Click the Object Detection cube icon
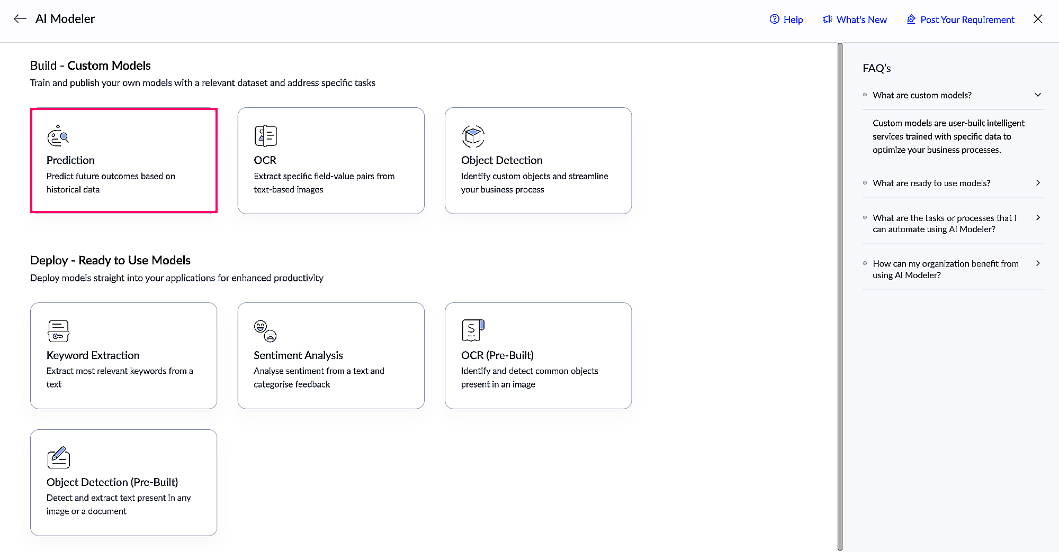This screenshot has width=1059, height=552. click(473, 136)
